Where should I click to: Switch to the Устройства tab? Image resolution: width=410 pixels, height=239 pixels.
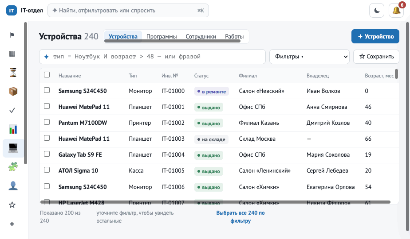point(123,37)
